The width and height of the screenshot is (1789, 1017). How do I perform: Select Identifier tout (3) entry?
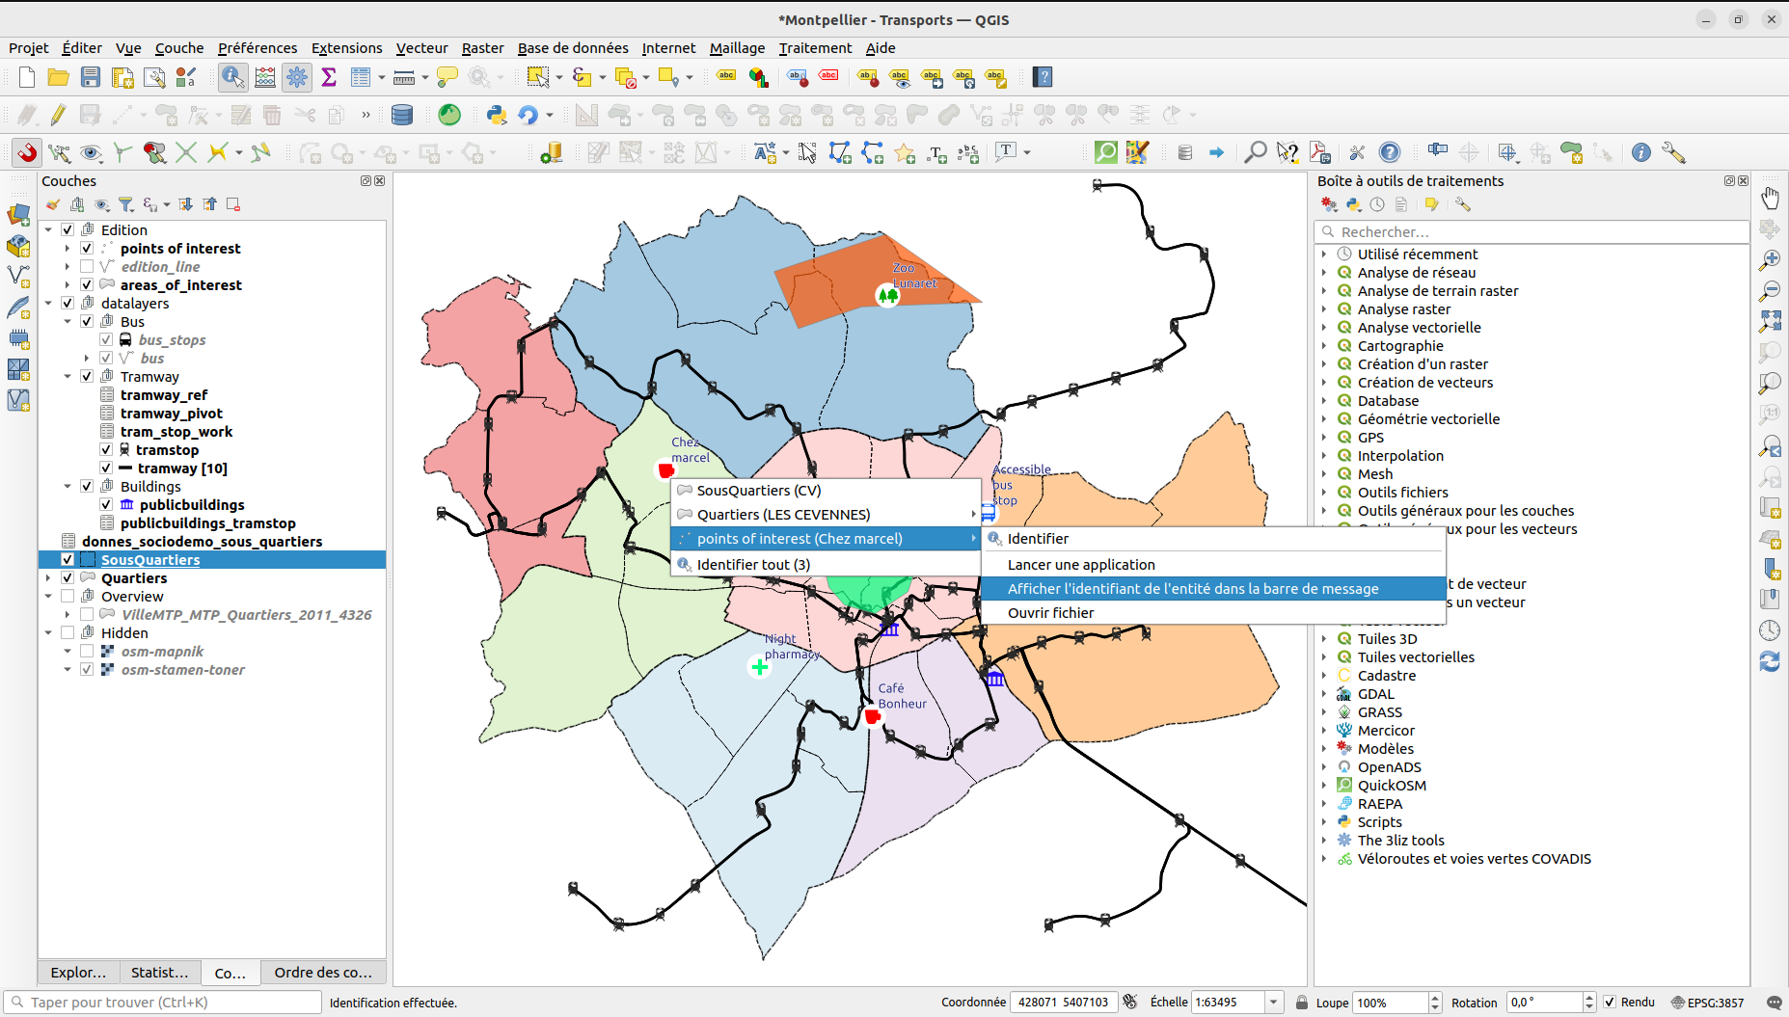click(x=826, y=565)
